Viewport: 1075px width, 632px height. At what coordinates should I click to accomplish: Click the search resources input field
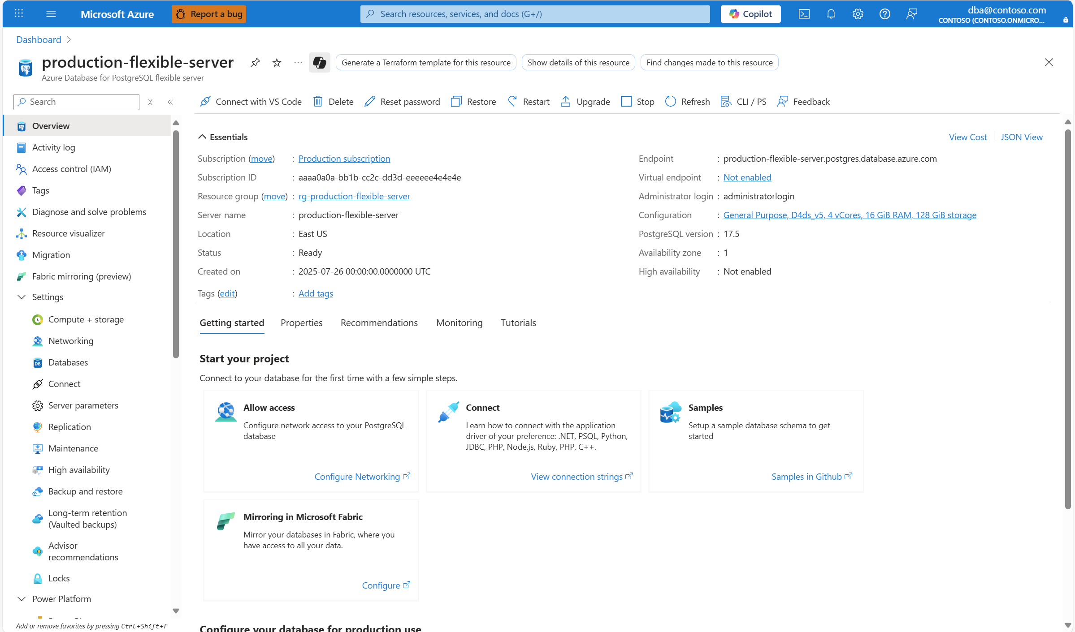(534, 14)
